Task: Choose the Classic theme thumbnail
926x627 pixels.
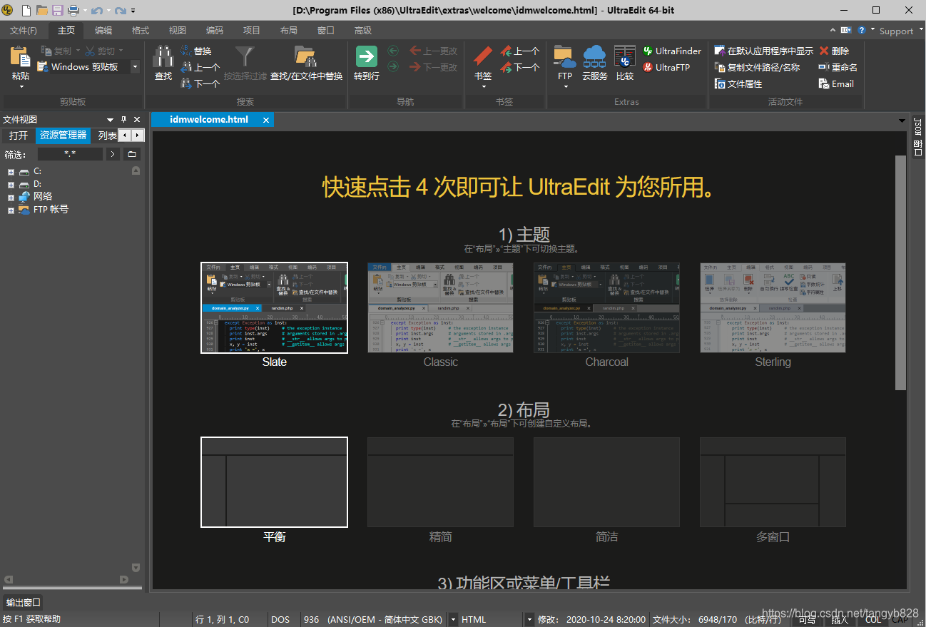Action: (440, 307)
